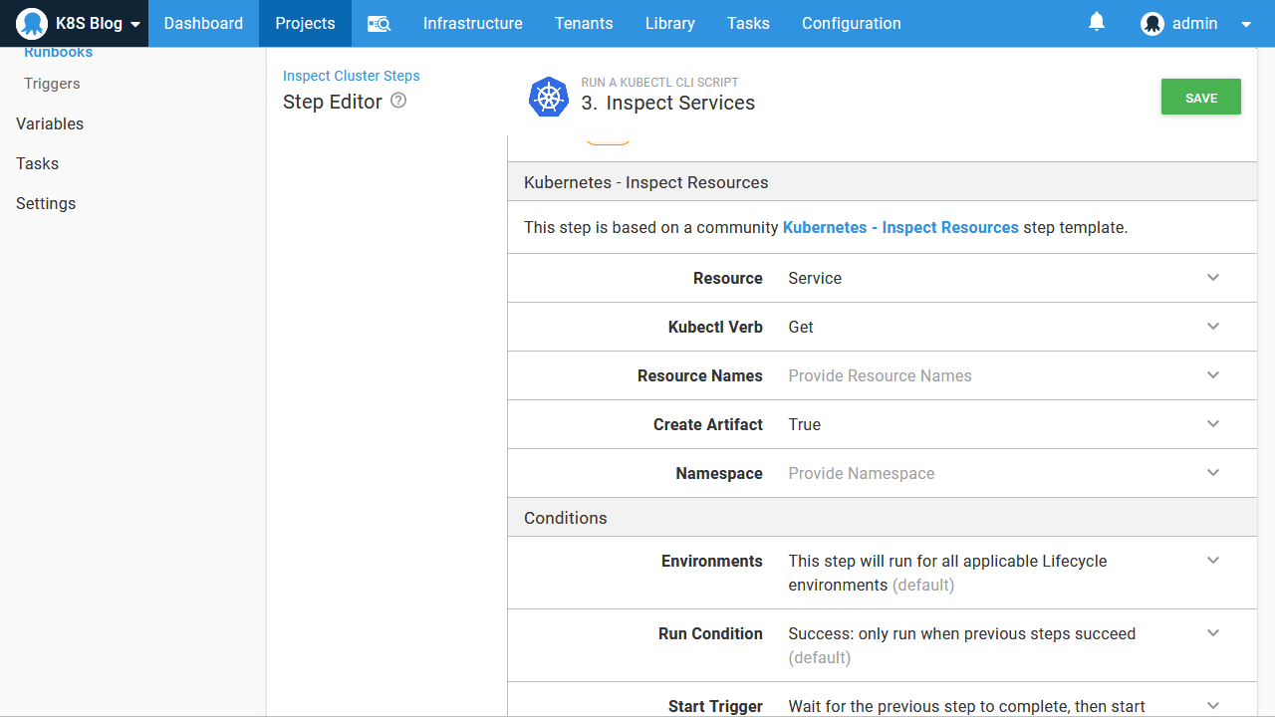1275x717 pixels.
Task: Expand the Create Artifact row chevron
Action: click(1213, 424)
